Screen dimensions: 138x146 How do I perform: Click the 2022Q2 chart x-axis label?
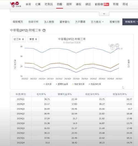click(x=25, y=79)
